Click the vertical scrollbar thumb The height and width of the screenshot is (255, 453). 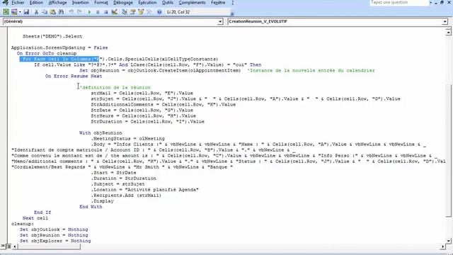point(448,150)
